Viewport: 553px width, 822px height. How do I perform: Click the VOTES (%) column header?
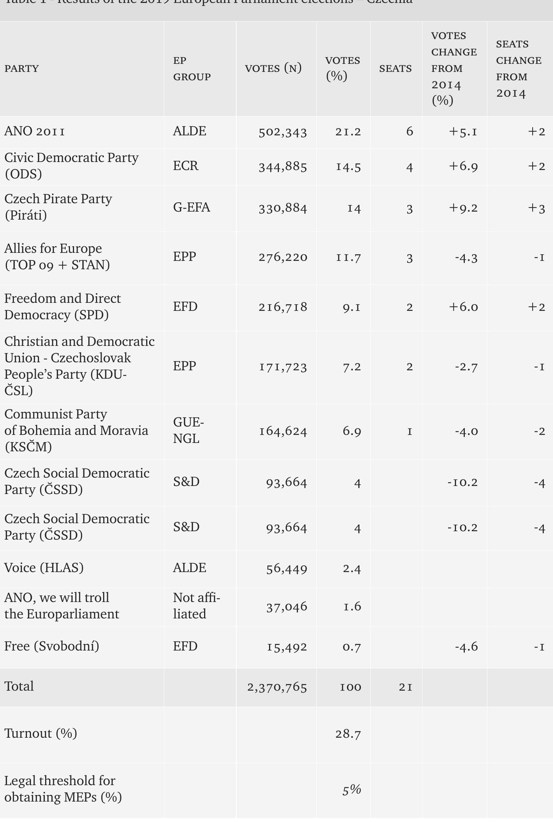(x=343, y=68)
